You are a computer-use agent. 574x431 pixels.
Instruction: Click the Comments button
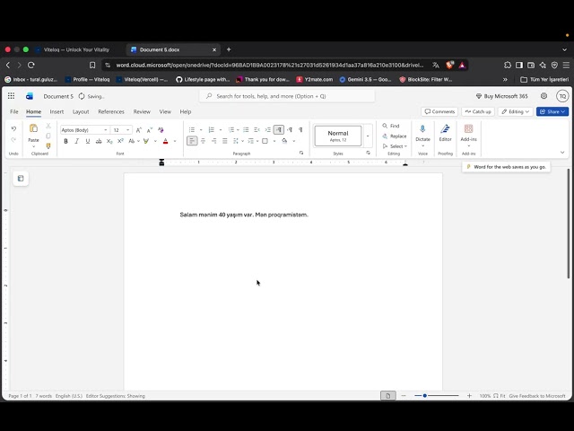(439, 111)
